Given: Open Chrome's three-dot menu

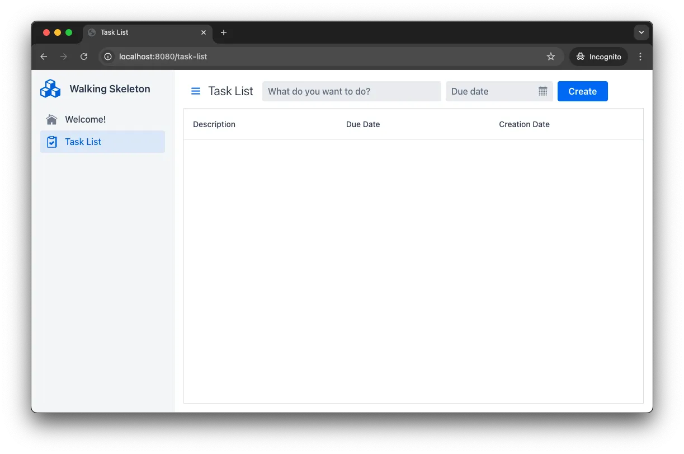Looking at the screenshot, I should (640, 57).
